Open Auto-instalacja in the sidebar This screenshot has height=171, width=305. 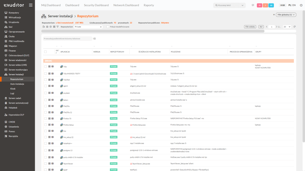coord(17,84)
